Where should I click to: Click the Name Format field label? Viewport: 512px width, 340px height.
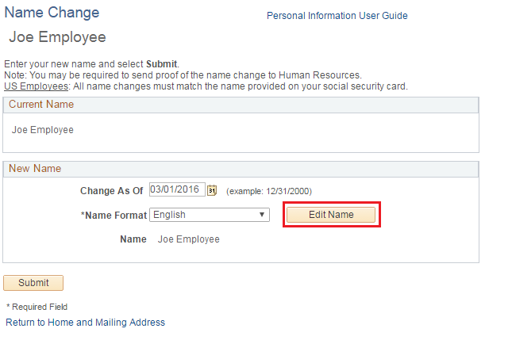(114, 215)
